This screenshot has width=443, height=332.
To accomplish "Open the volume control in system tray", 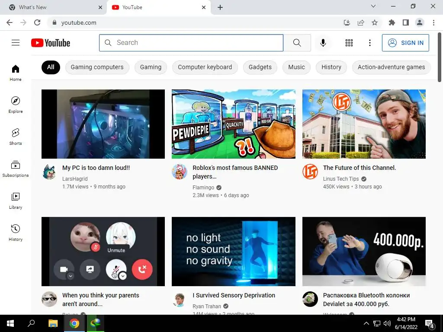I will [387, 323].
